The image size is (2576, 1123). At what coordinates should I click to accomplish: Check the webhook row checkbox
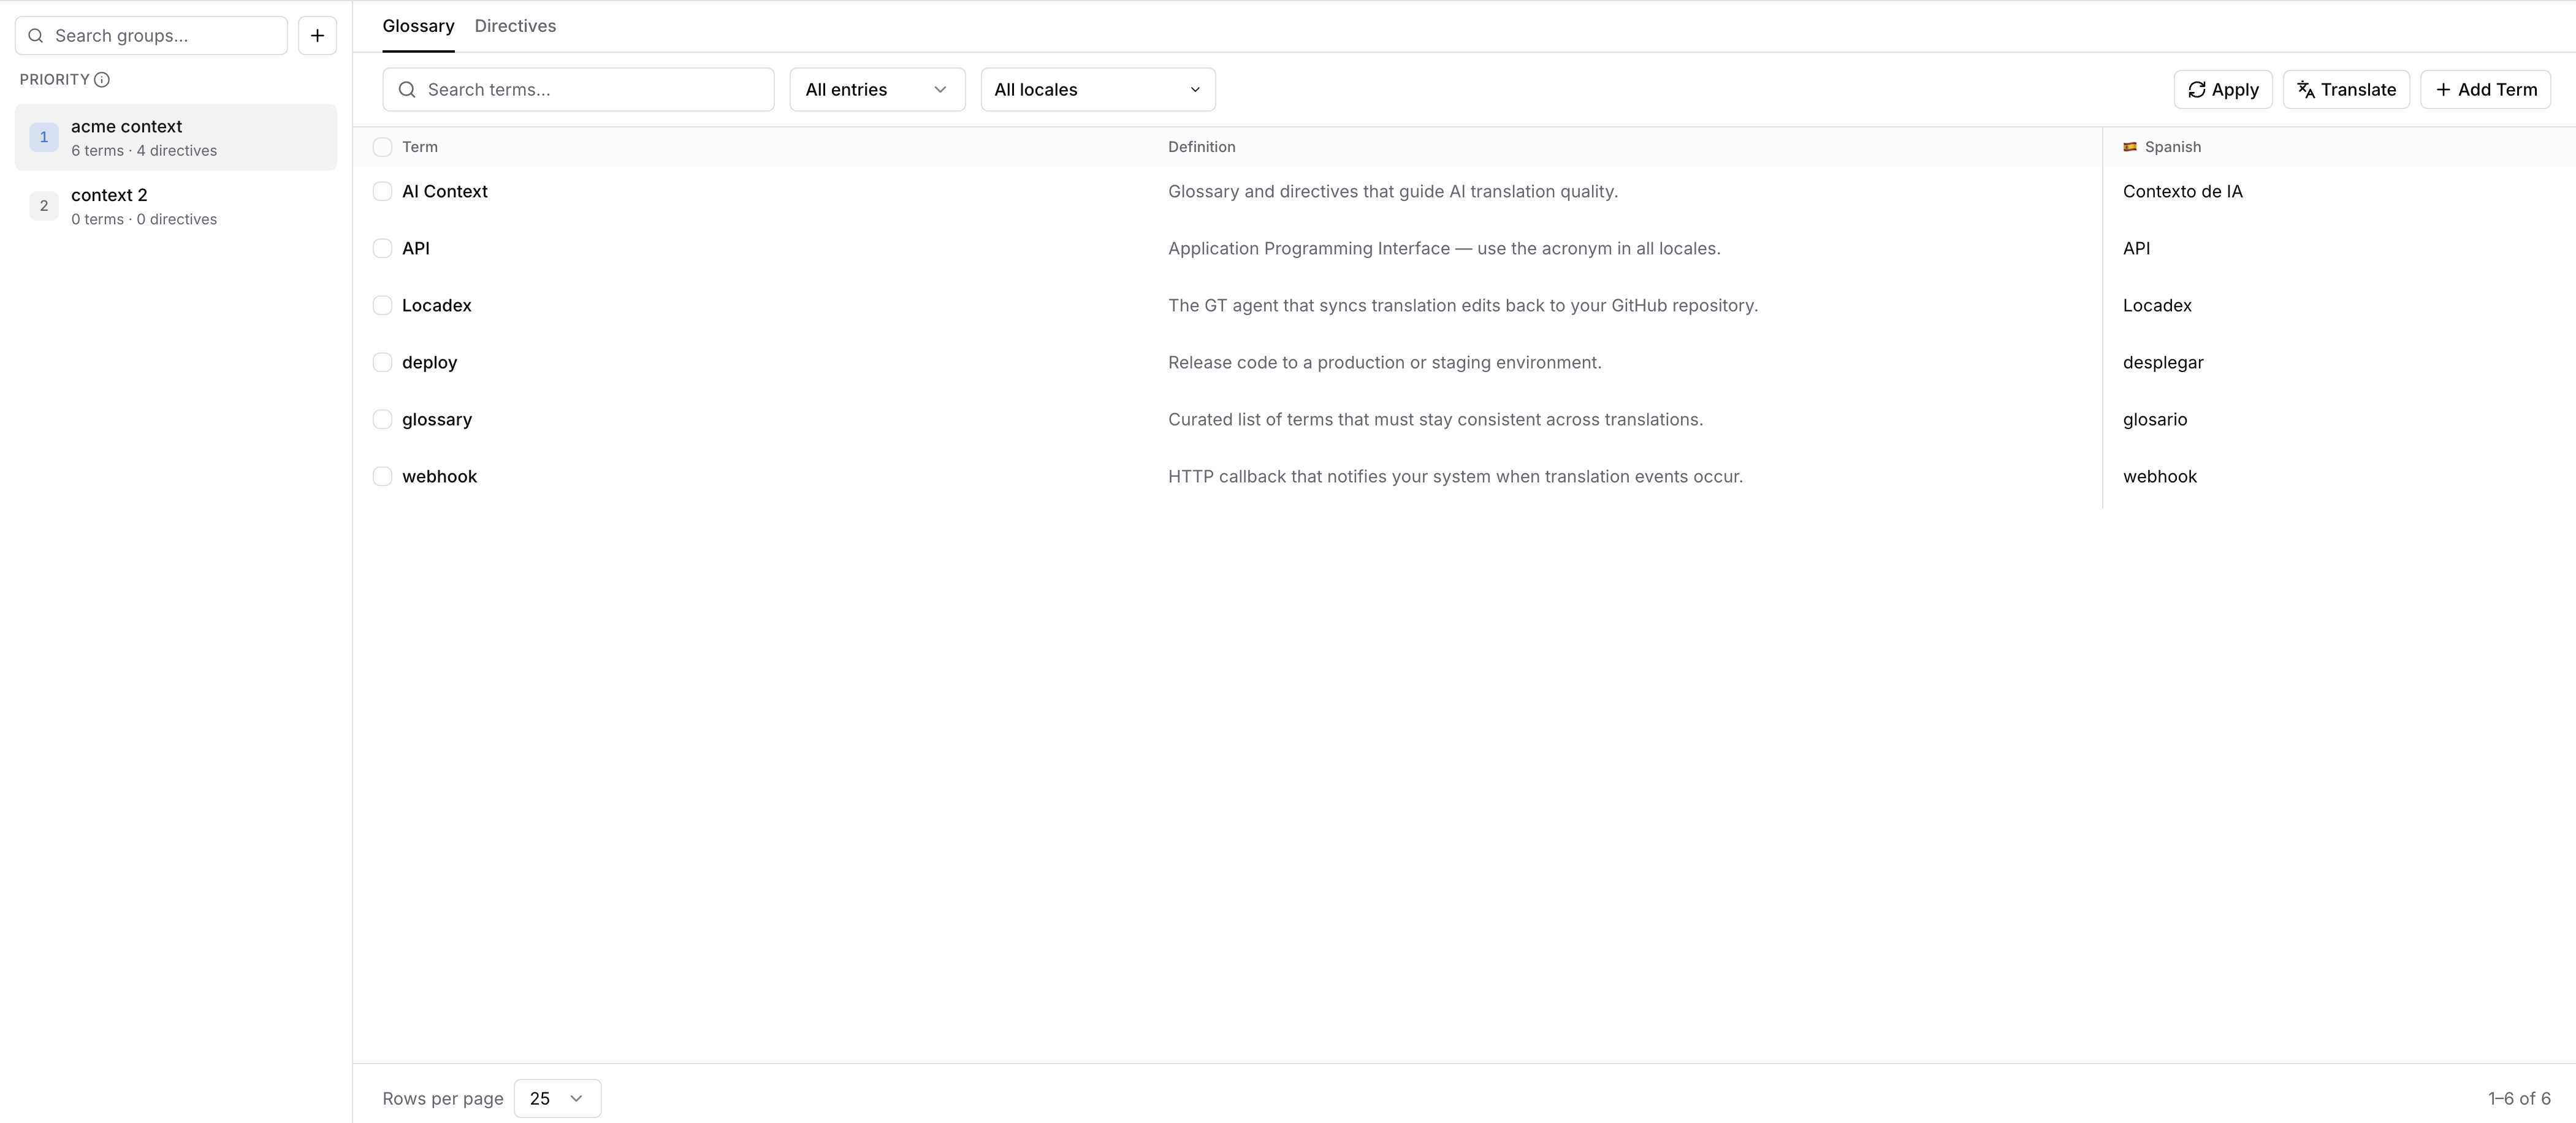pos(382,476)
